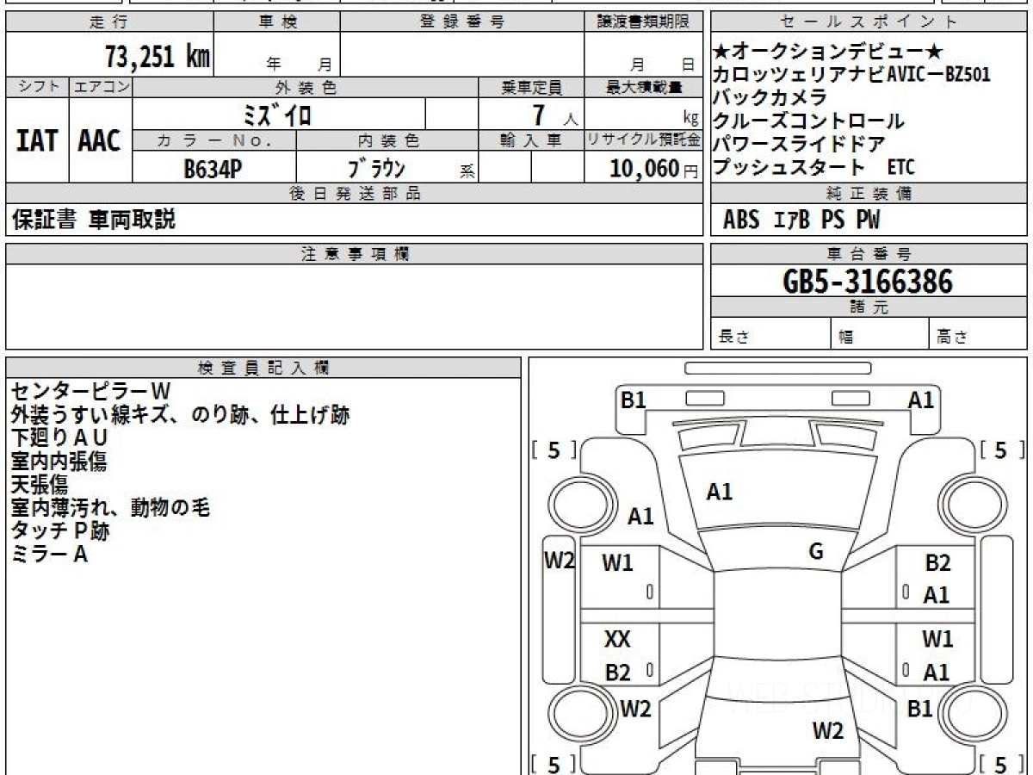Select the color code B634P
1033x775 pixels.
213,169
